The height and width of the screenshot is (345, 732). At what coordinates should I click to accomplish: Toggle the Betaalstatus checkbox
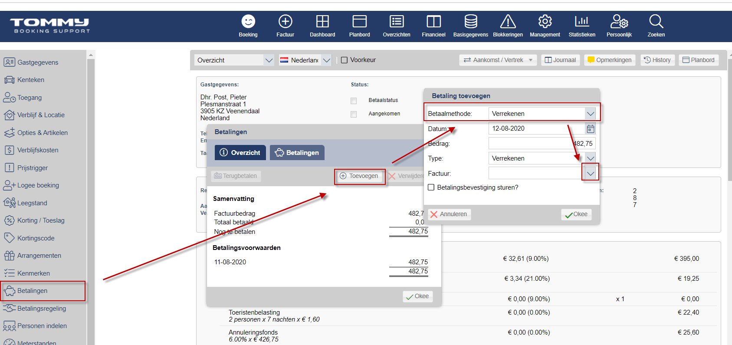point(354,101)
